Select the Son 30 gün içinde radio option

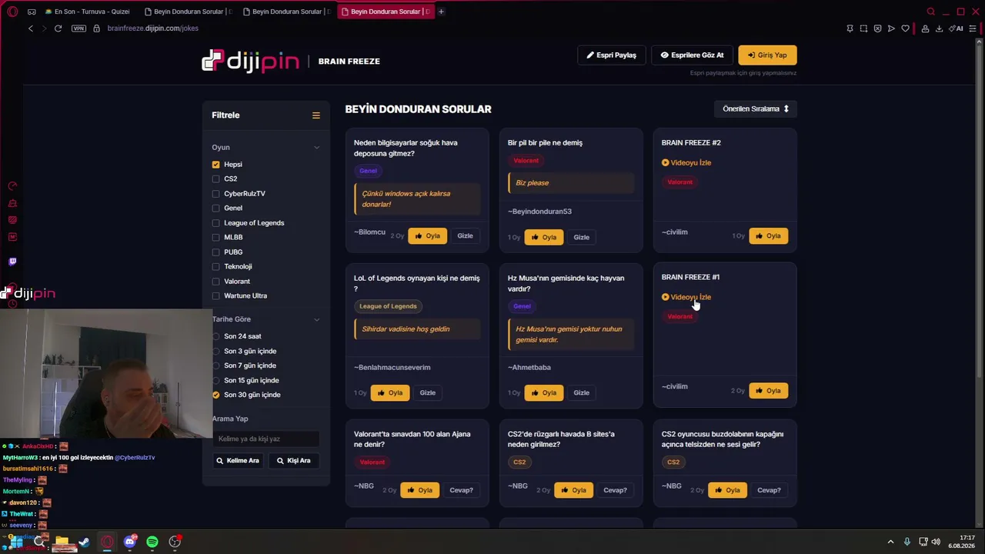pyautogui.click(x=215, y=395)
